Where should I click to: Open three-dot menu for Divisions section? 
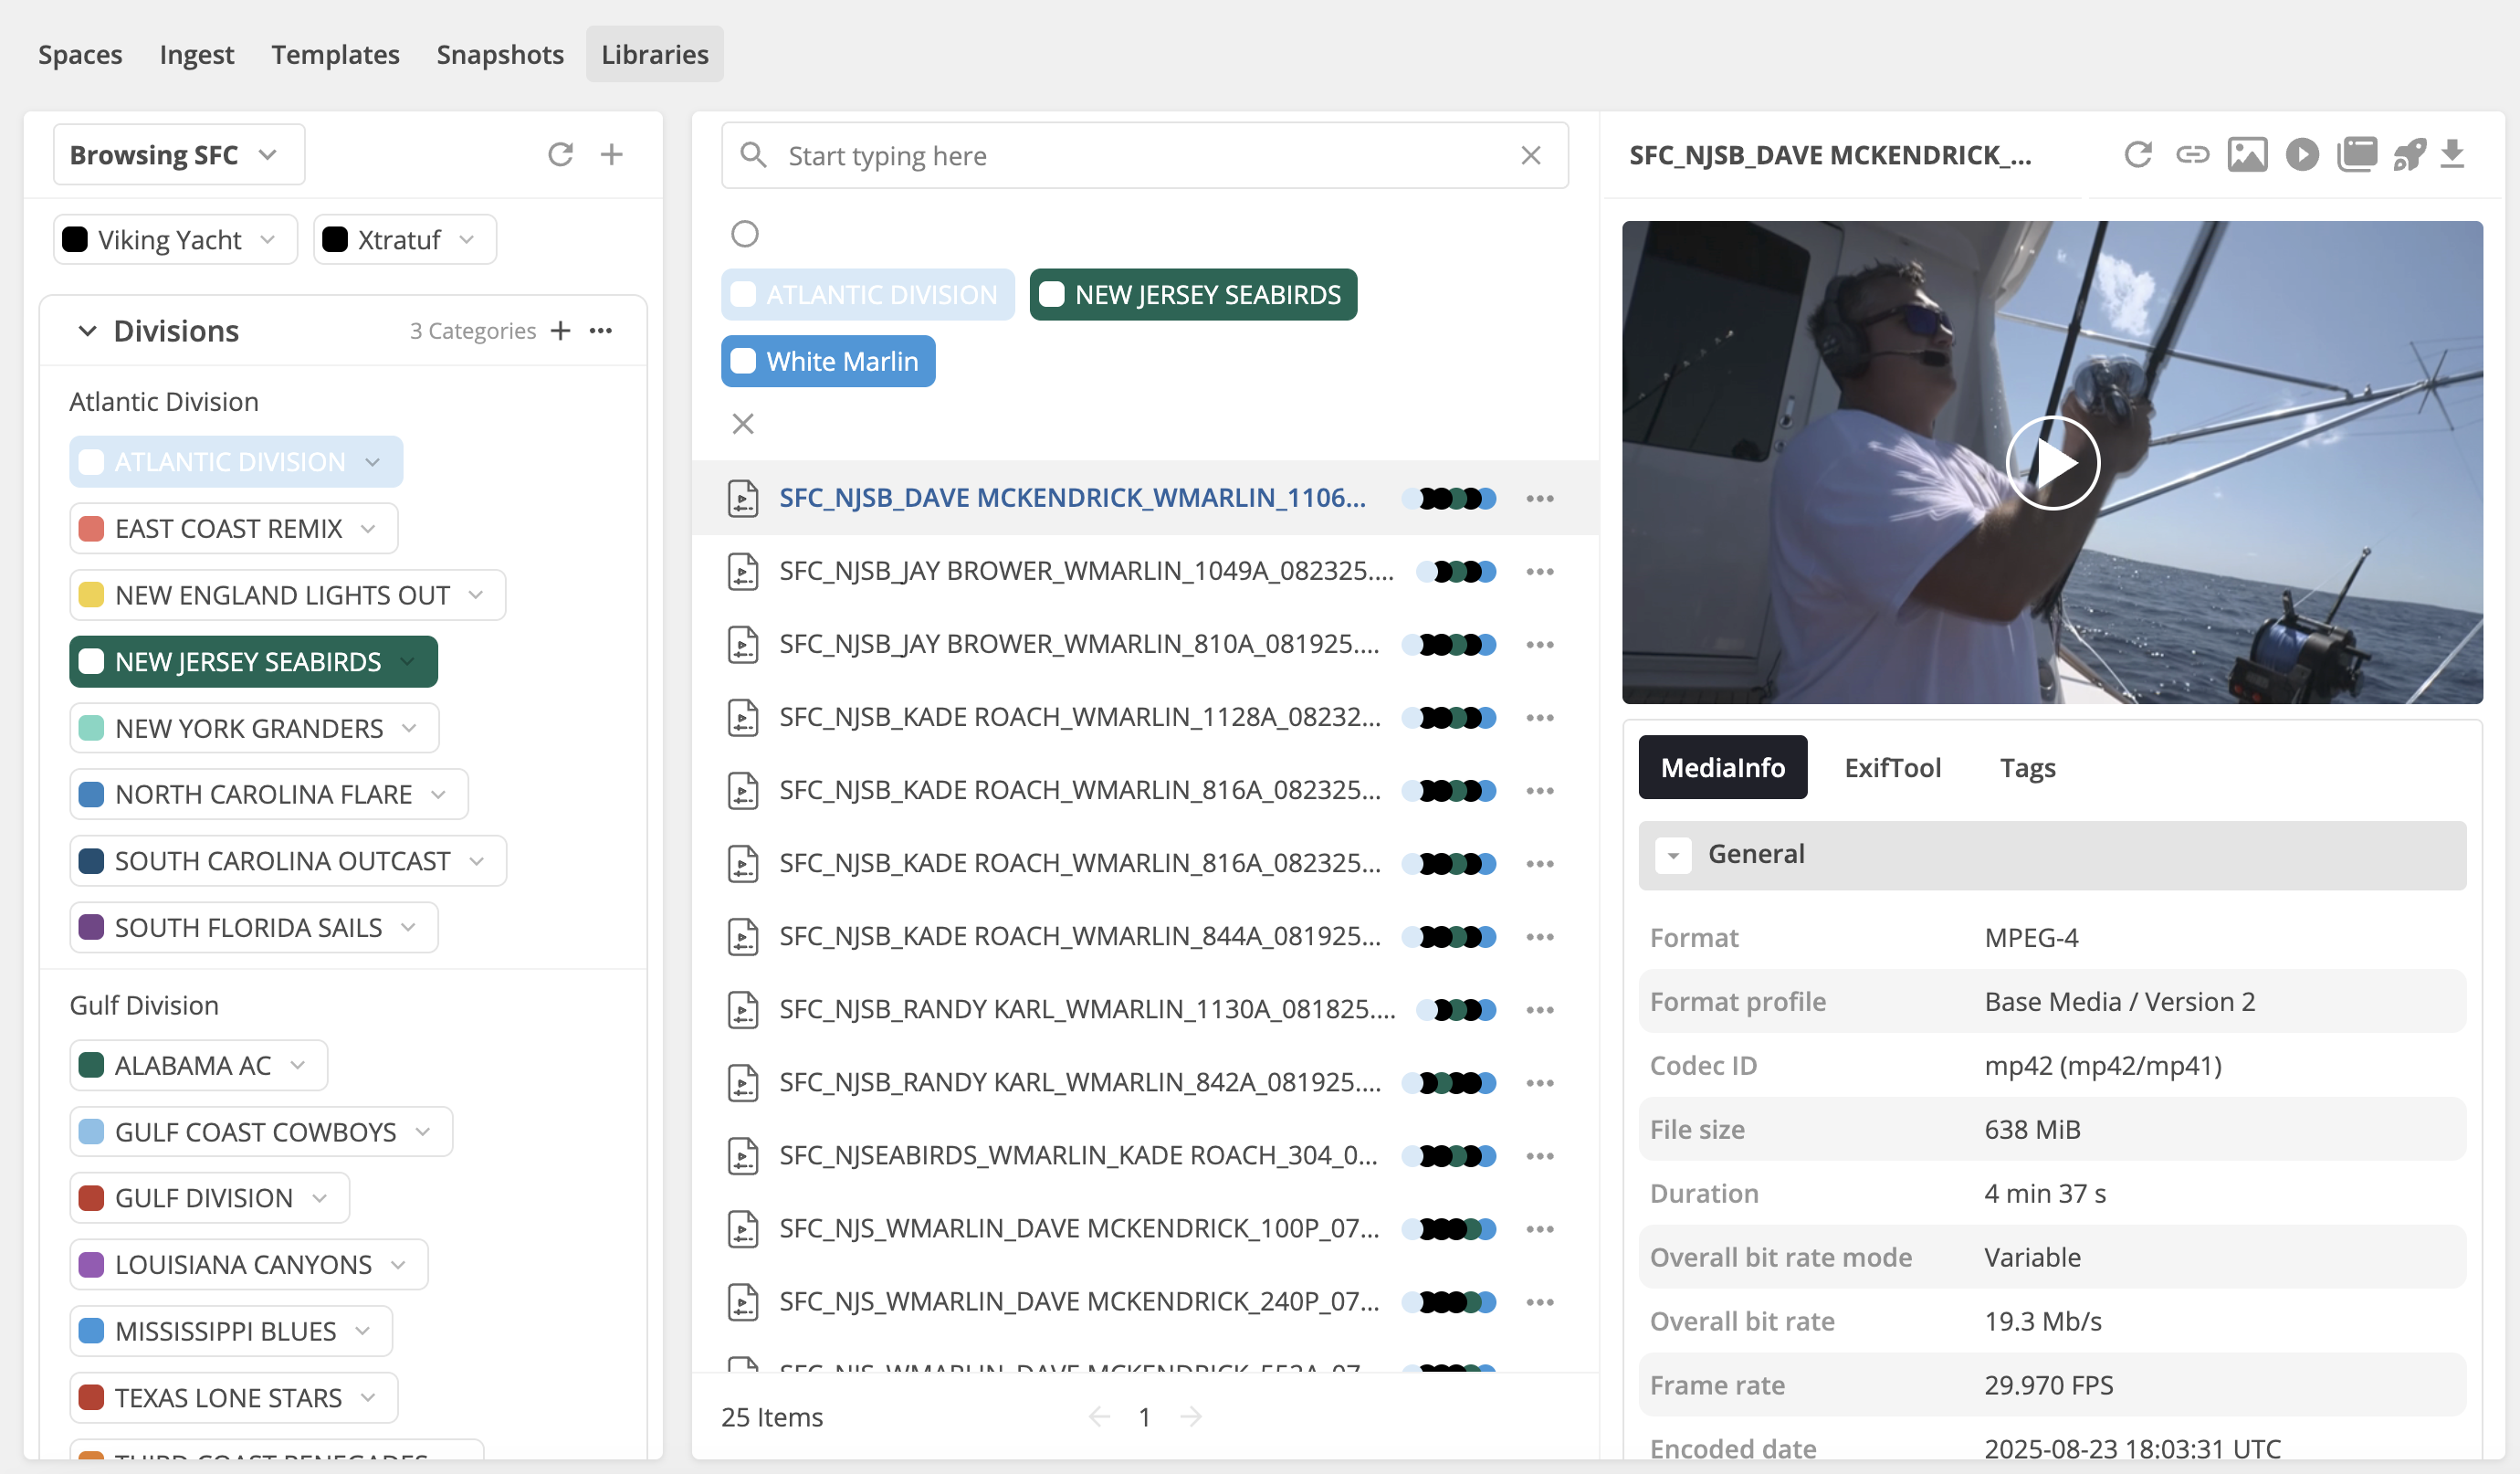coord(601,331)
